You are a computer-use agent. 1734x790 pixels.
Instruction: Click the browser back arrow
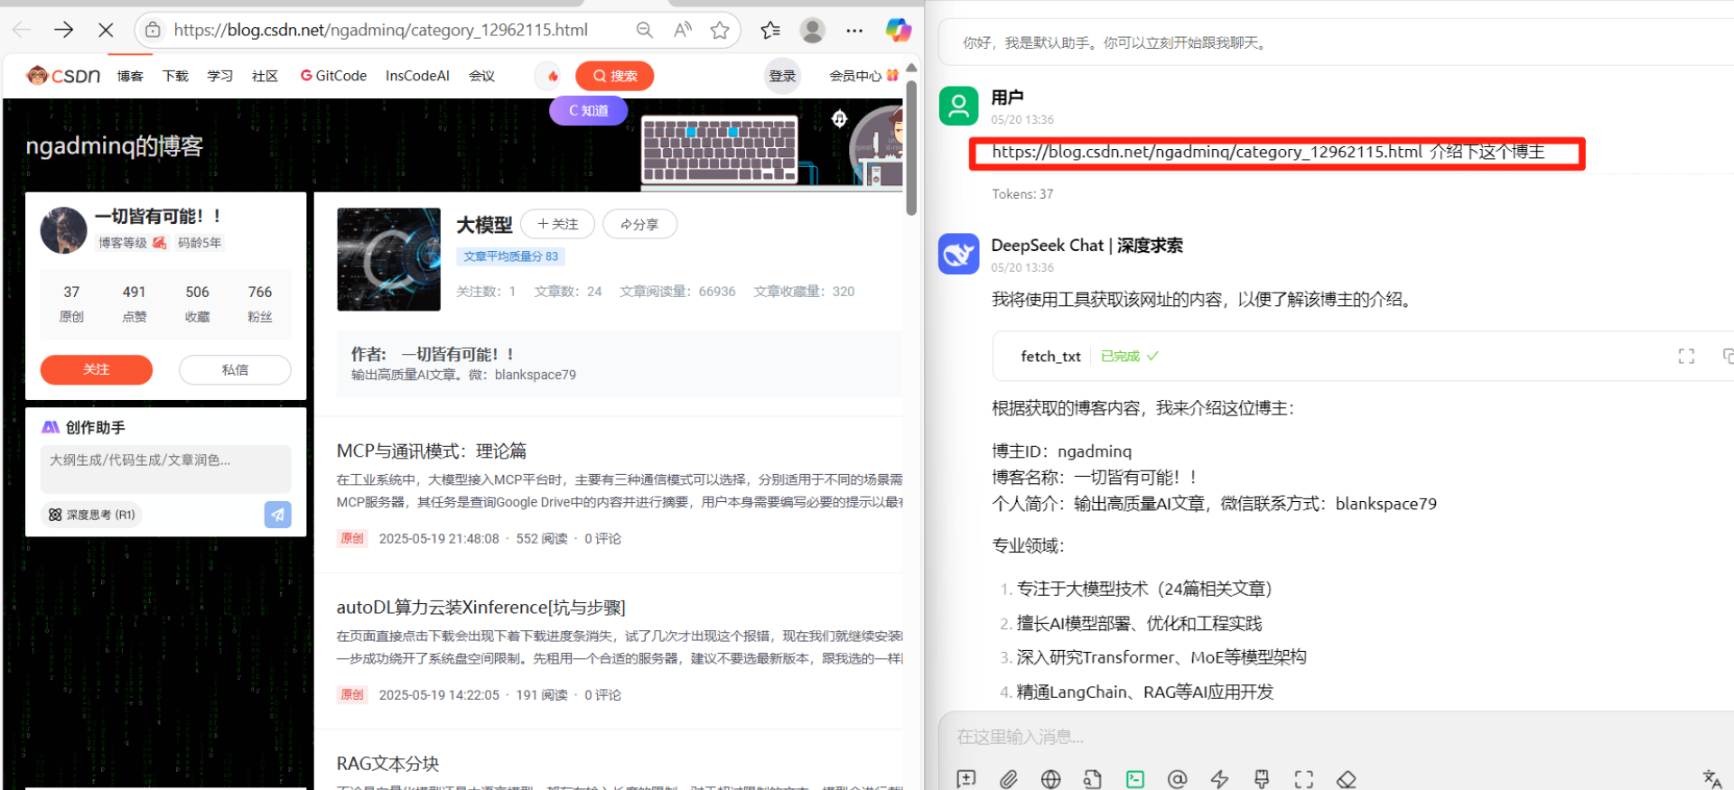click(x=22, y=30)
